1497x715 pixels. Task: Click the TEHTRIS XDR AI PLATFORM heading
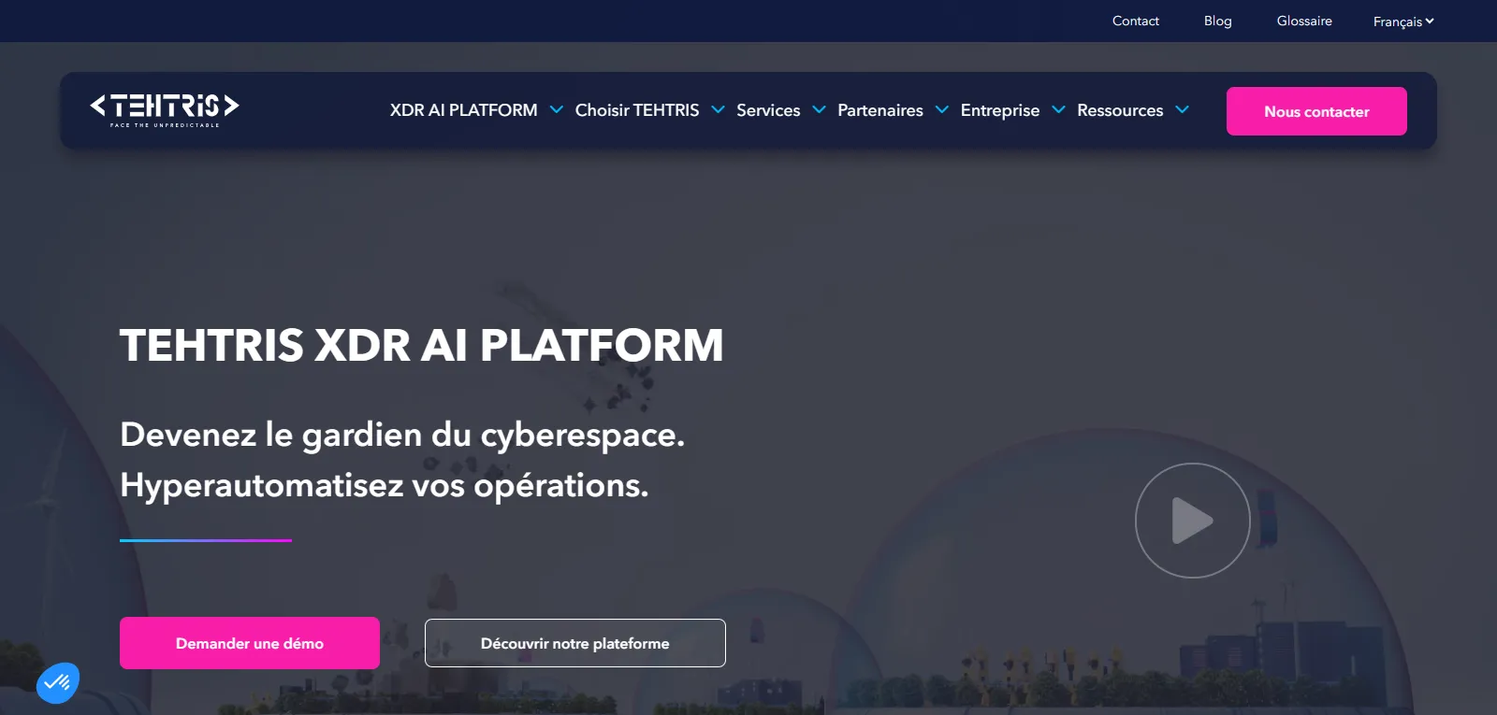tap(422, 345)
